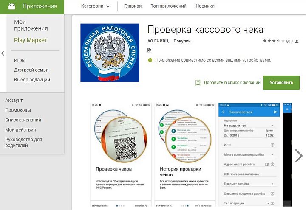Open Проверка чеков screenshot
306x210 pixels.
(x=121, y=154)
